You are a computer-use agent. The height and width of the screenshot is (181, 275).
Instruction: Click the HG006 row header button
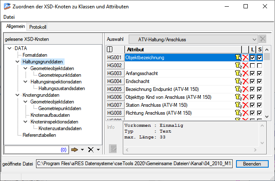[x=114, y=97]
